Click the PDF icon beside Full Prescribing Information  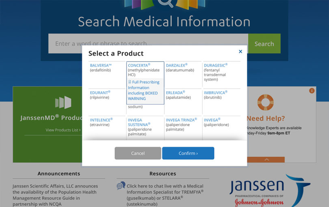[x=130, y=82]
